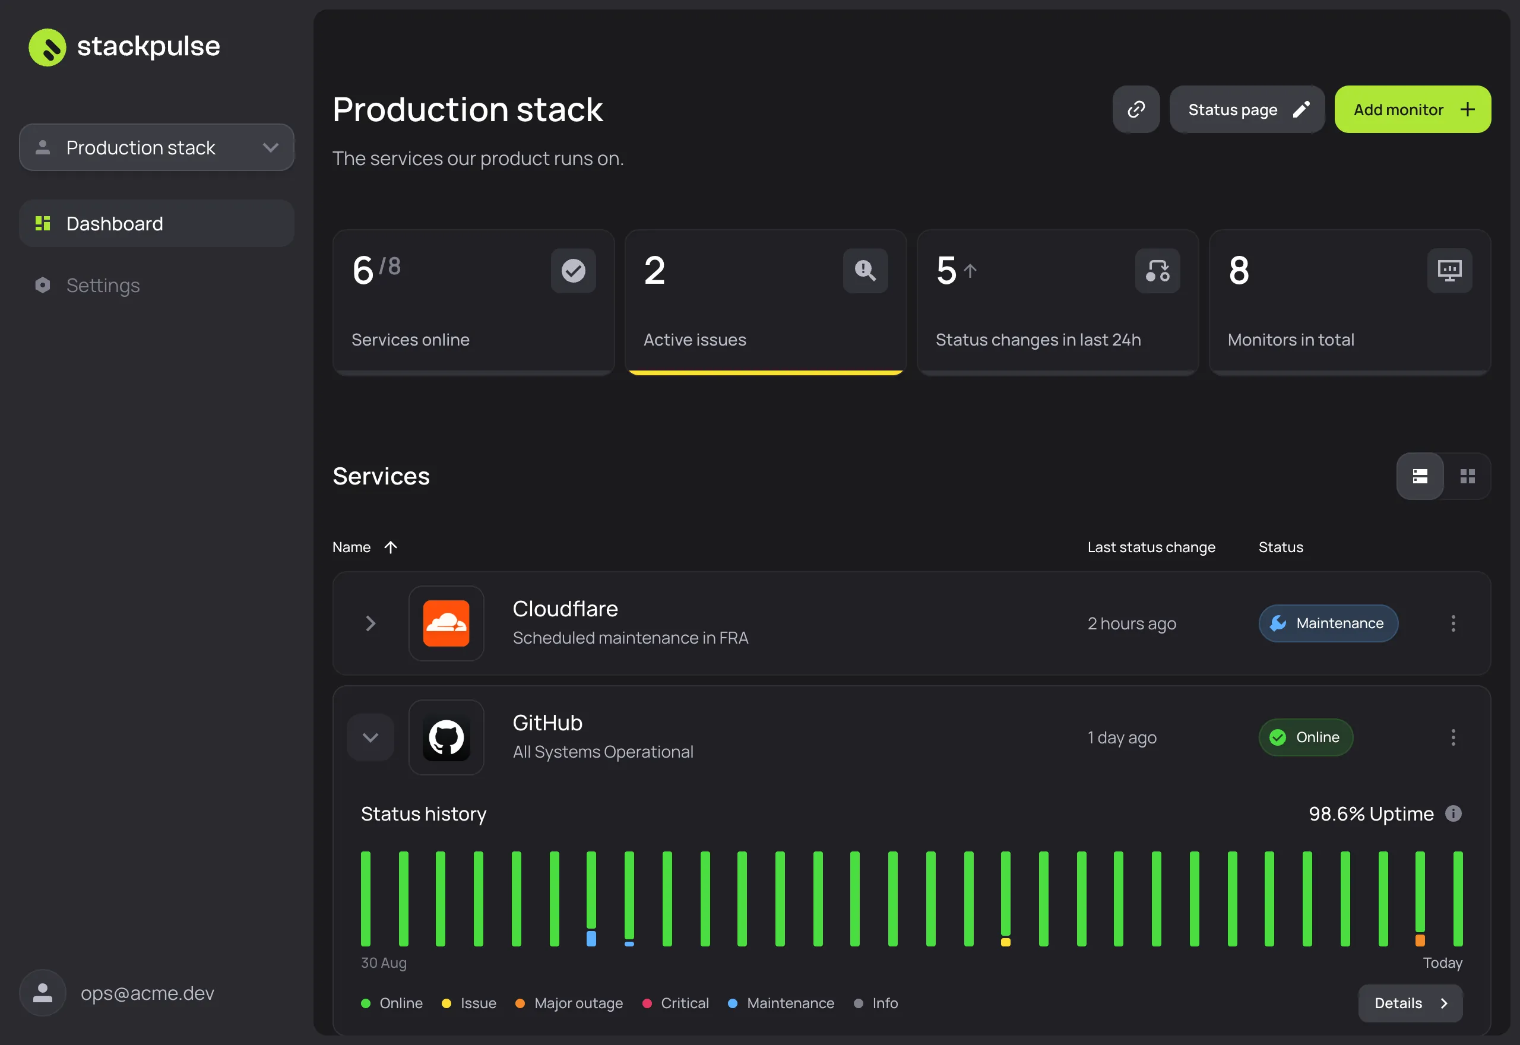The image size is (1520, 1045).
Task: Collapse the GitHub service row
Action: (370, 737)
